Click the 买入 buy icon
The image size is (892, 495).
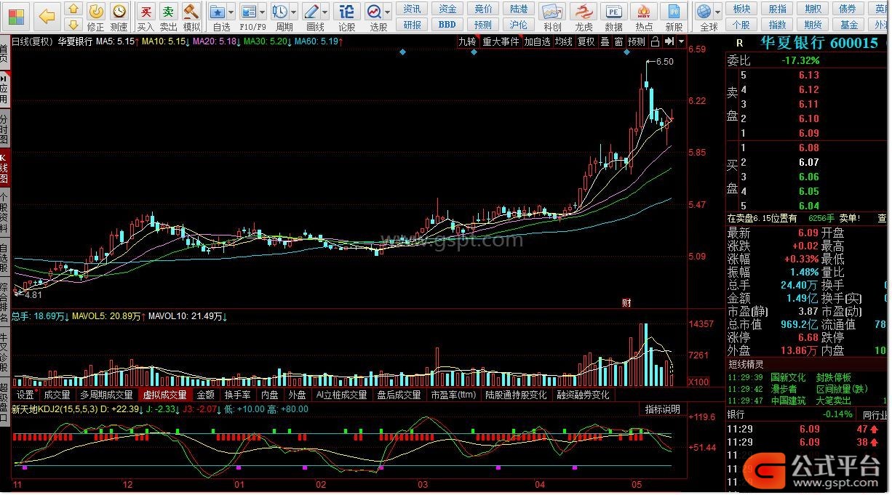(146, 17)
